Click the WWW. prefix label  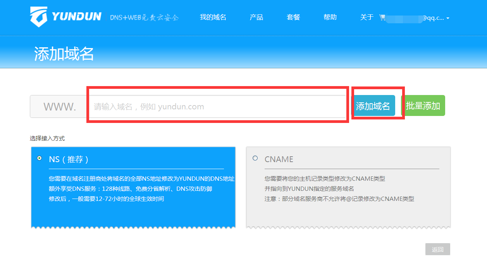59,107
